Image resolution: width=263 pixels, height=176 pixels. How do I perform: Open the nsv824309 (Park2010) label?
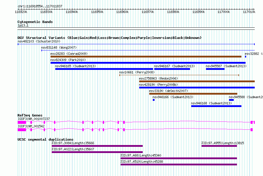(68, 60)
